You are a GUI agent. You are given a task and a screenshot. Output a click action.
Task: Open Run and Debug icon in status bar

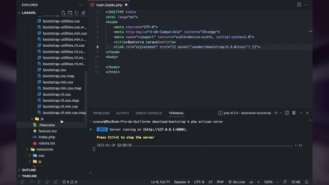47,182
